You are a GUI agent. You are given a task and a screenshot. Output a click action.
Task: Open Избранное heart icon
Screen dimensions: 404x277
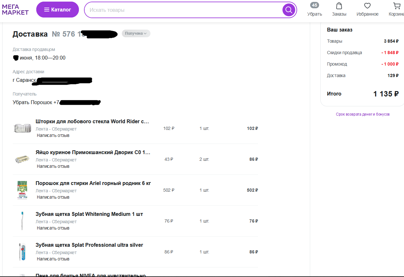click(367, 10)
